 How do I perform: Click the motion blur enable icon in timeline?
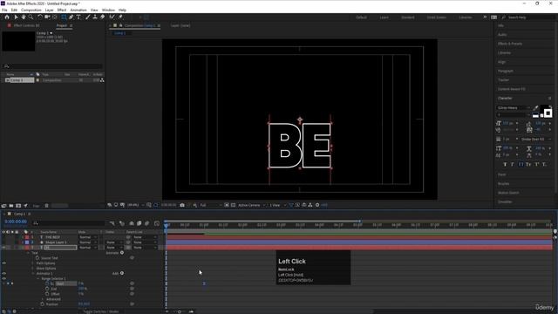147,223
